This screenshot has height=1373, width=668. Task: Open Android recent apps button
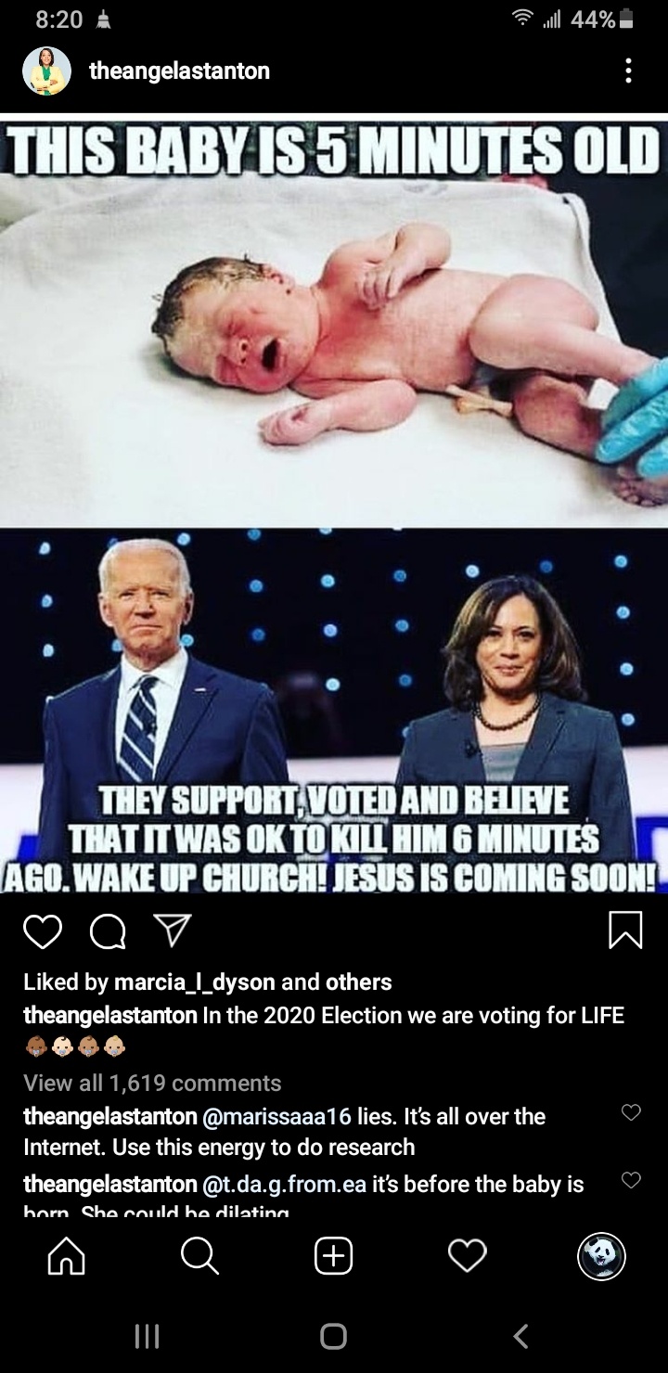(x=147, y=1336)
